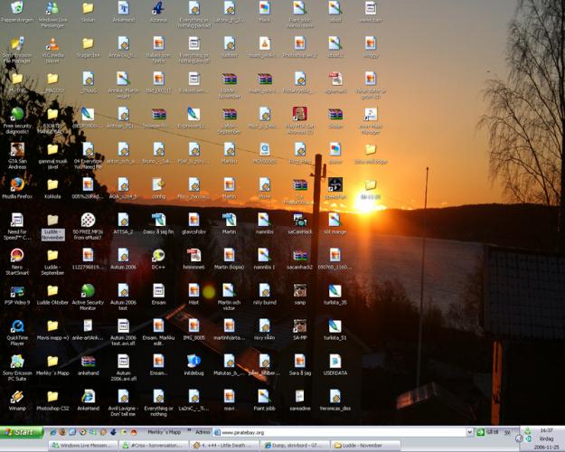Open the Photoshop CS2 folder
The height and width of the screenshot is (452, 565).
pyautogui.click(x=52, y=397)
